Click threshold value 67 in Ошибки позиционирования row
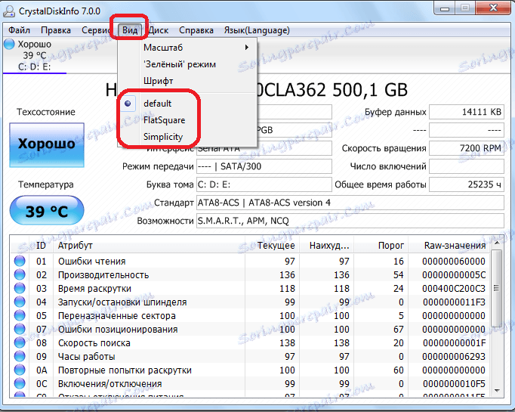Screen dimensions: 515x412 [x=398, y=329]
